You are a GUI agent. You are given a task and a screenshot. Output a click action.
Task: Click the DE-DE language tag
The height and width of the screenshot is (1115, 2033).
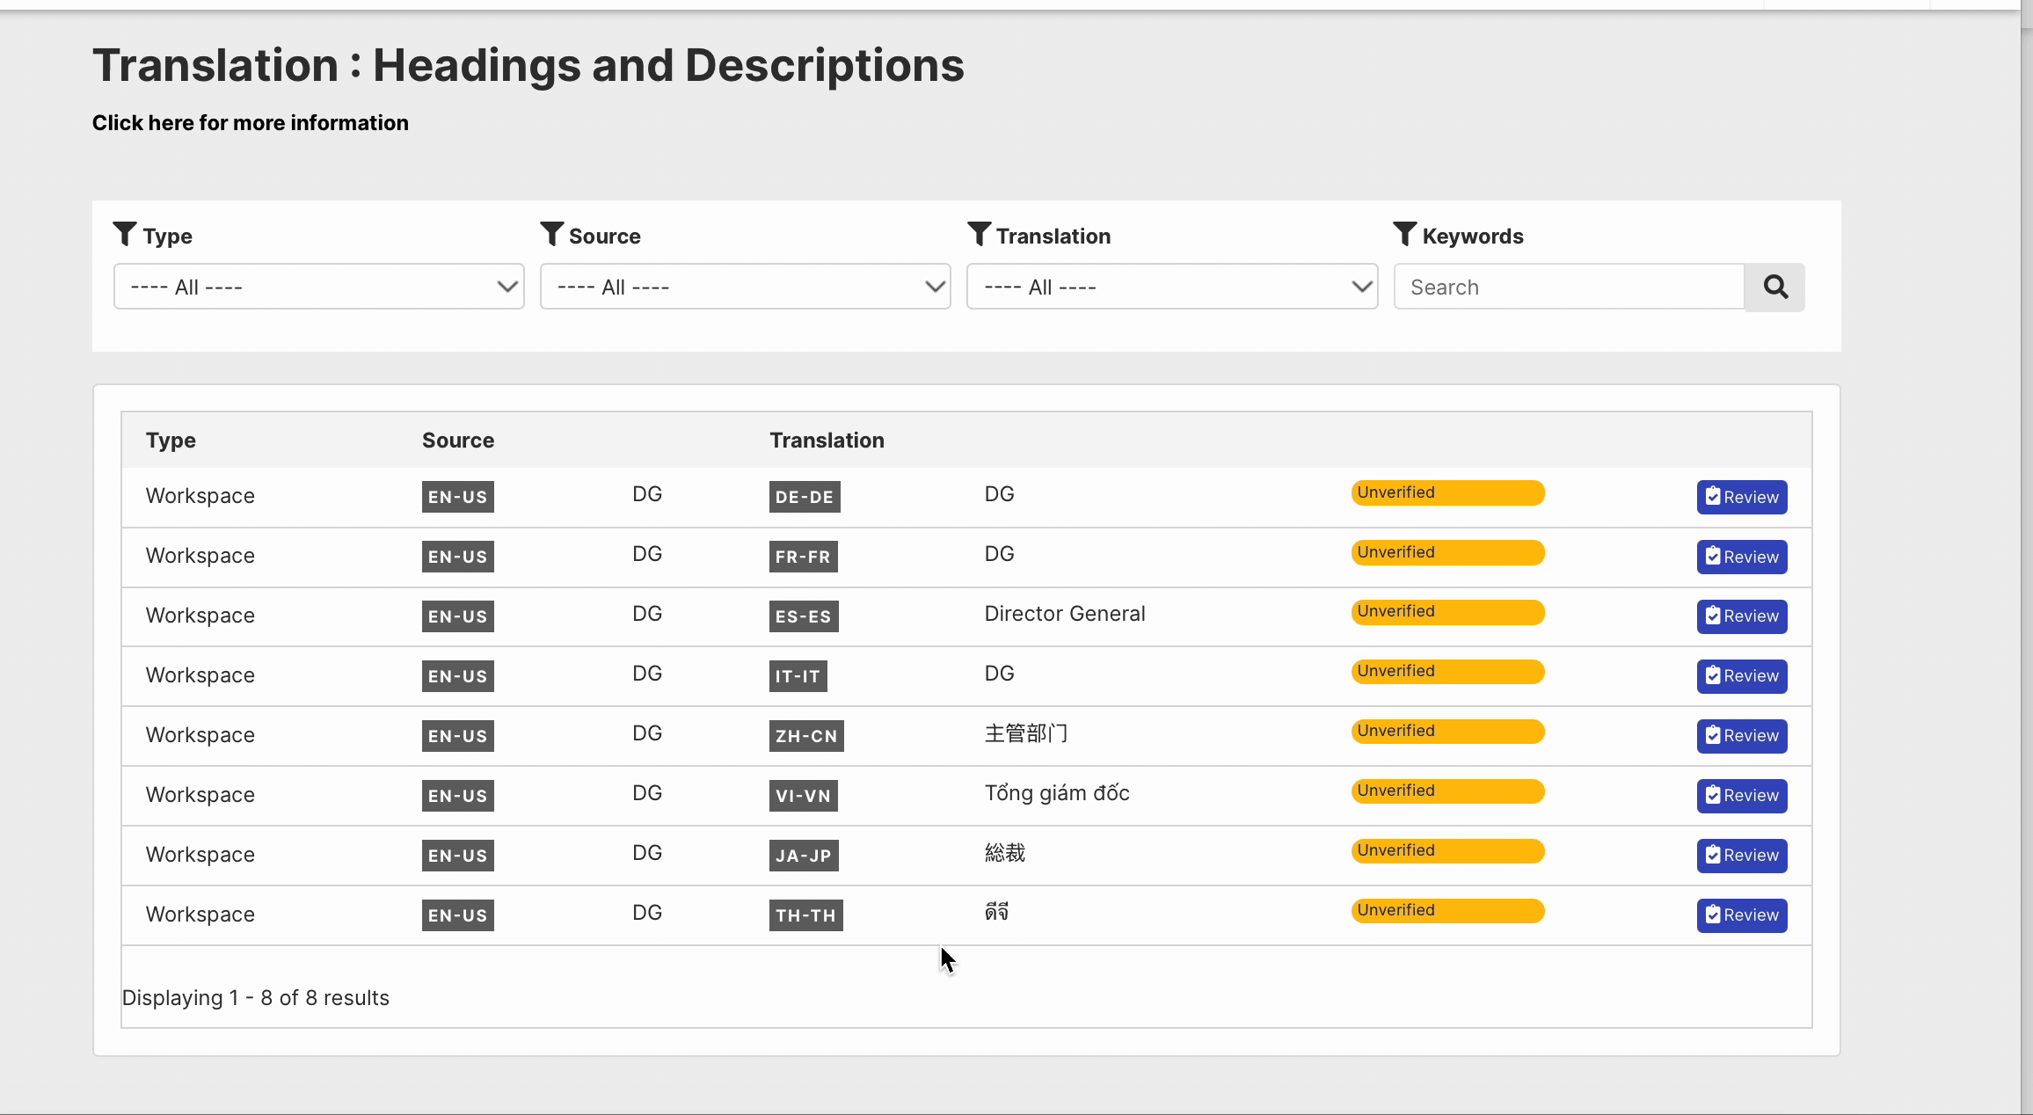click(x=805, y=497)
